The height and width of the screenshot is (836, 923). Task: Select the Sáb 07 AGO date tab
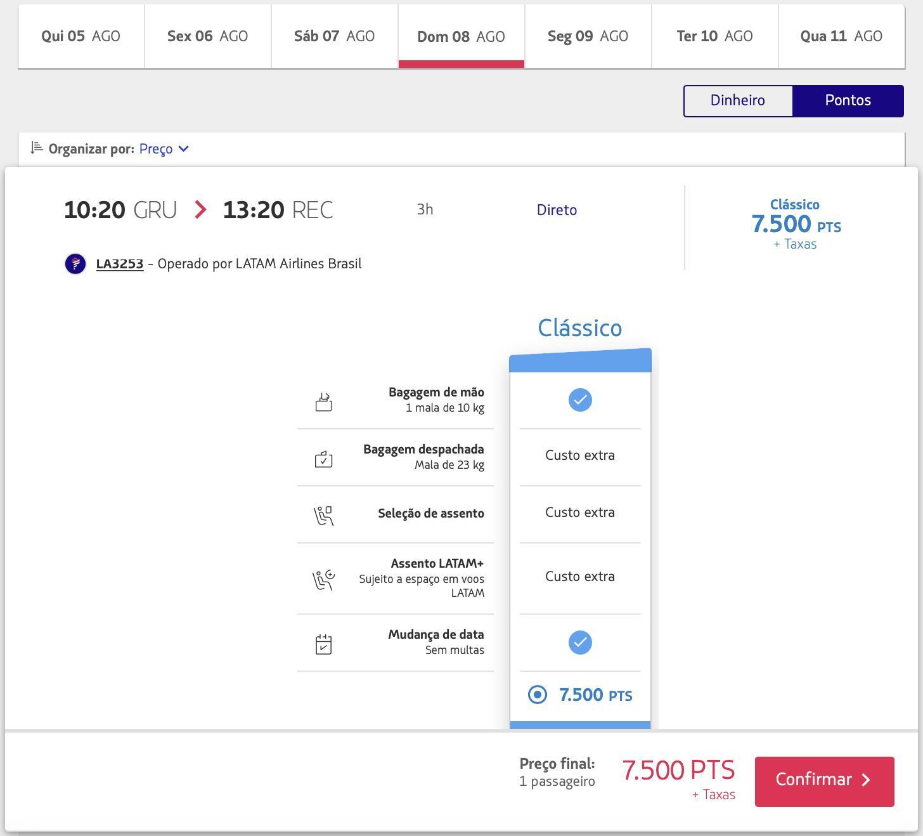[x=335, y=36]
